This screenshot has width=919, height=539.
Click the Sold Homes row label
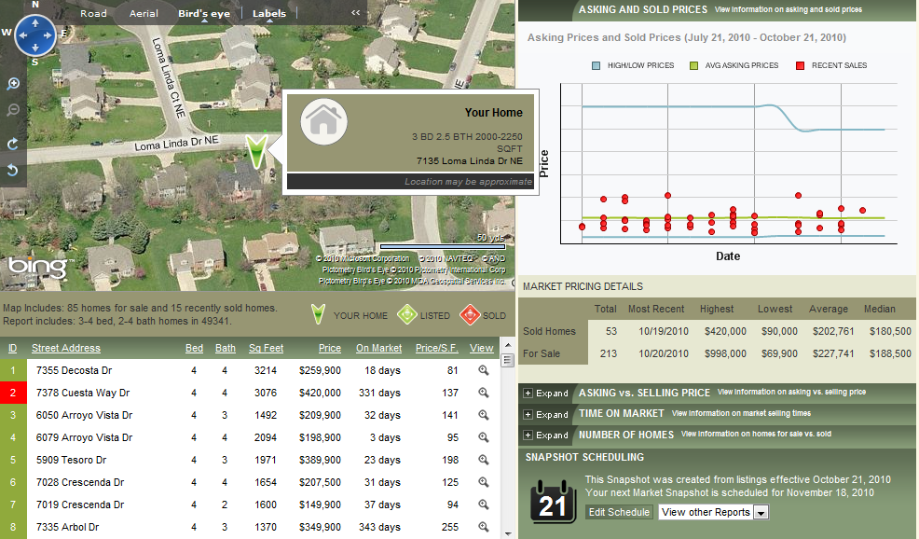[x=549, y=331]
